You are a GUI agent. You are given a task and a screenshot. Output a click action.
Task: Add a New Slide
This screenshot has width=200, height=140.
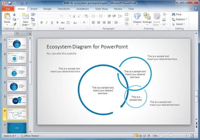click(26, 19)
